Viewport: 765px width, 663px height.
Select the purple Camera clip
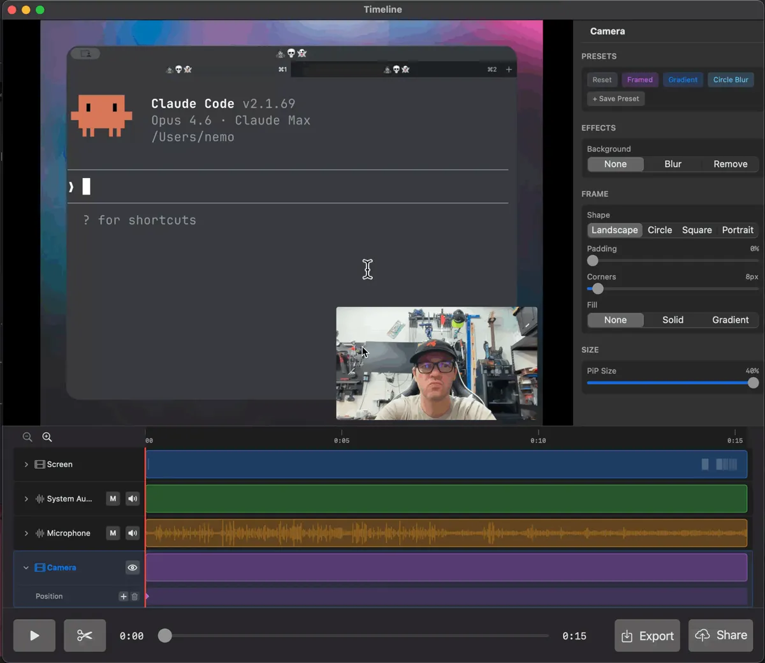tap(446, 568)
